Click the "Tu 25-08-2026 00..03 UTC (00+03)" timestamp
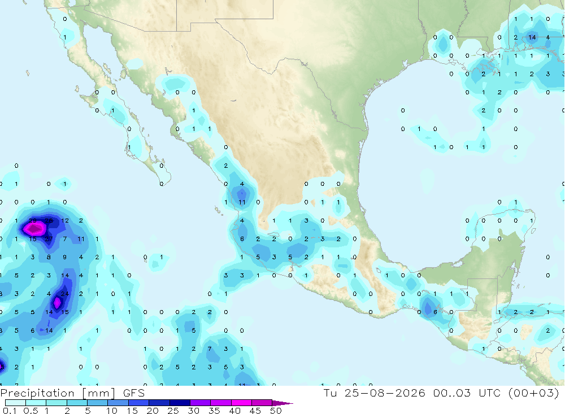Screen dimensions: 565x414 pos(441,393)
